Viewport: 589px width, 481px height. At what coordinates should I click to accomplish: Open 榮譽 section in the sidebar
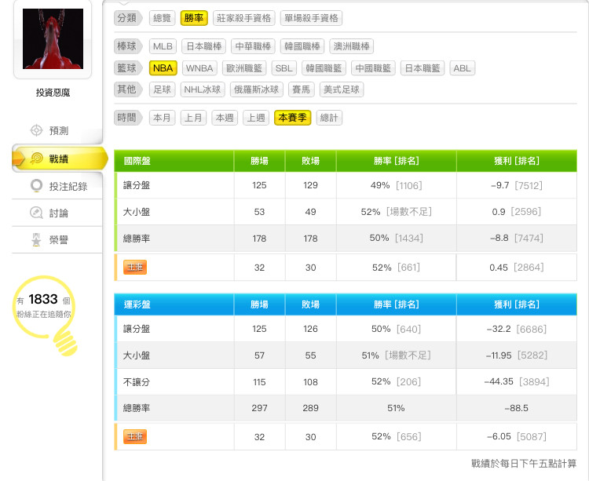tap(57, 239)
